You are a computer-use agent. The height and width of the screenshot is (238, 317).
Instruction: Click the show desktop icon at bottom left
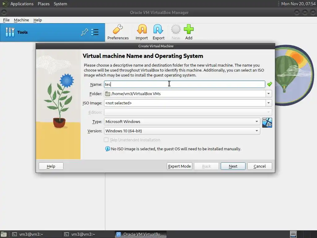4,234
